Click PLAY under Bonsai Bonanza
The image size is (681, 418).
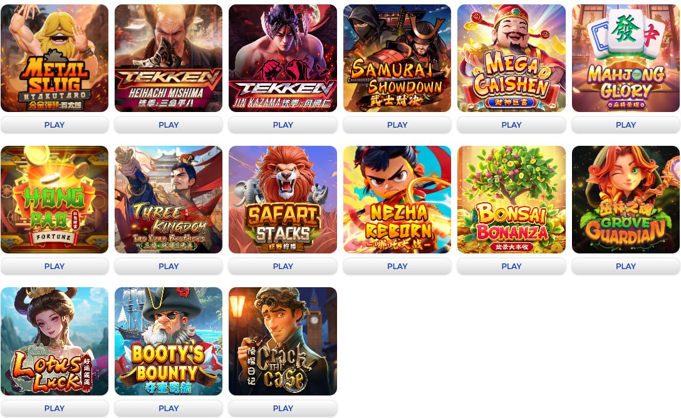click(511, 266)
